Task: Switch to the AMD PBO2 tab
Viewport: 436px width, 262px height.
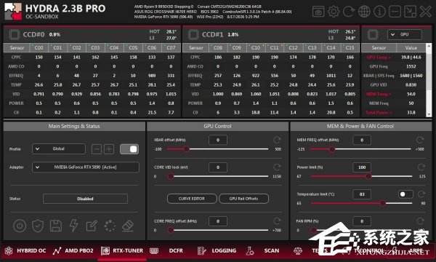Action: (x=73, y=250)
